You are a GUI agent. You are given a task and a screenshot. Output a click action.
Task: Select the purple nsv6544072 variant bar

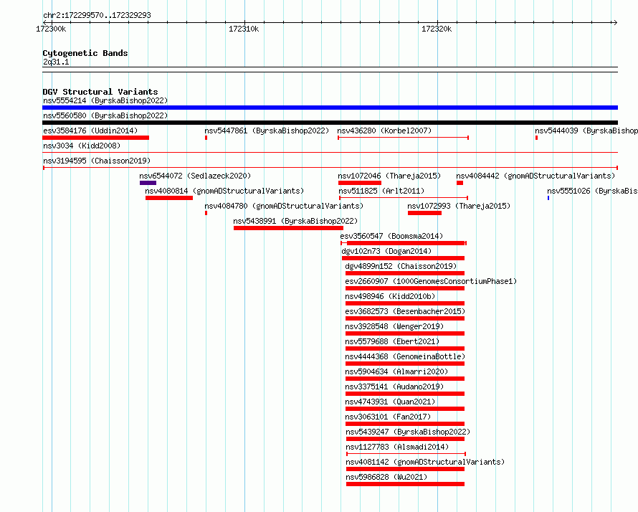coord(148,183)
